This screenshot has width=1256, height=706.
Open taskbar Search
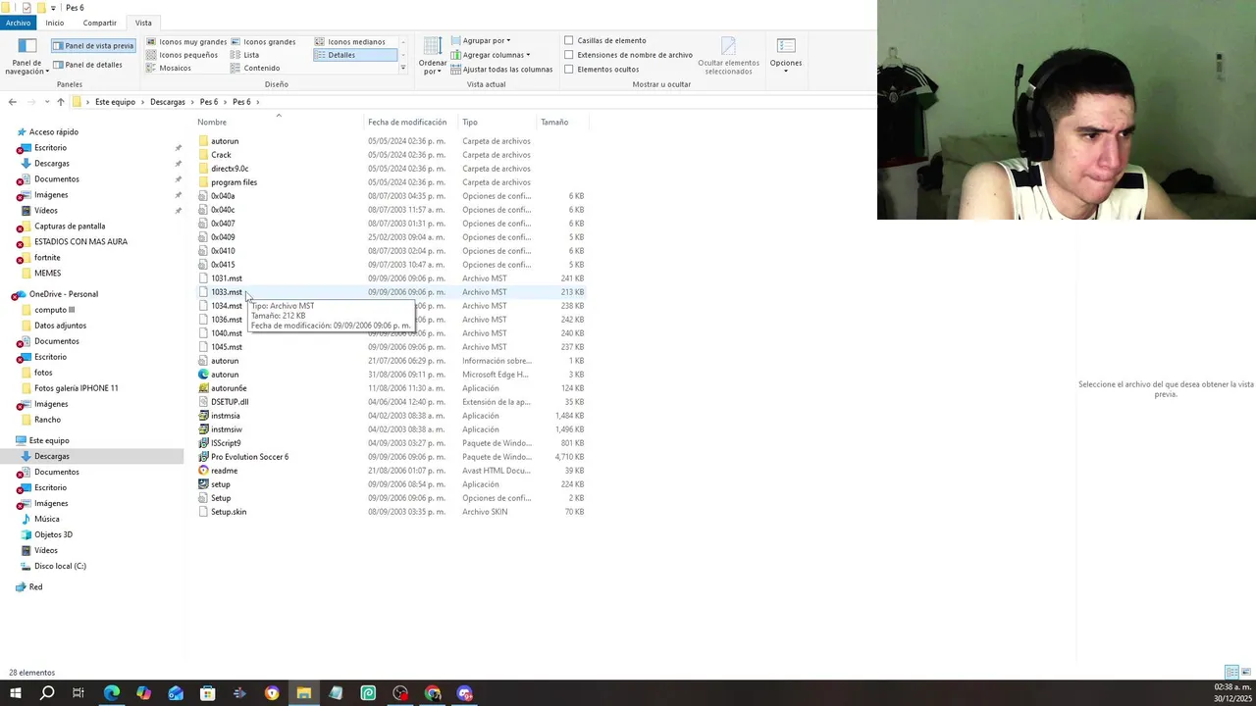coord(46,693)
